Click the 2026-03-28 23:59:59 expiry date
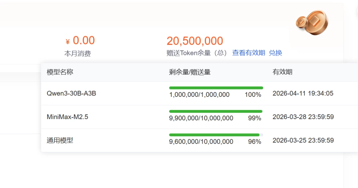 [303, 117]
